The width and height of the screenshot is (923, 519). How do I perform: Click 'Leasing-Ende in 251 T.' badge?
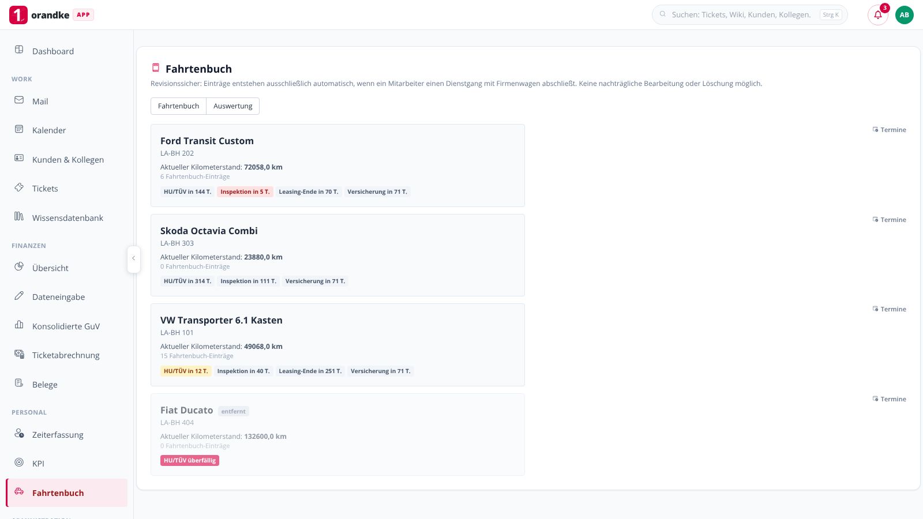(310, 371)
